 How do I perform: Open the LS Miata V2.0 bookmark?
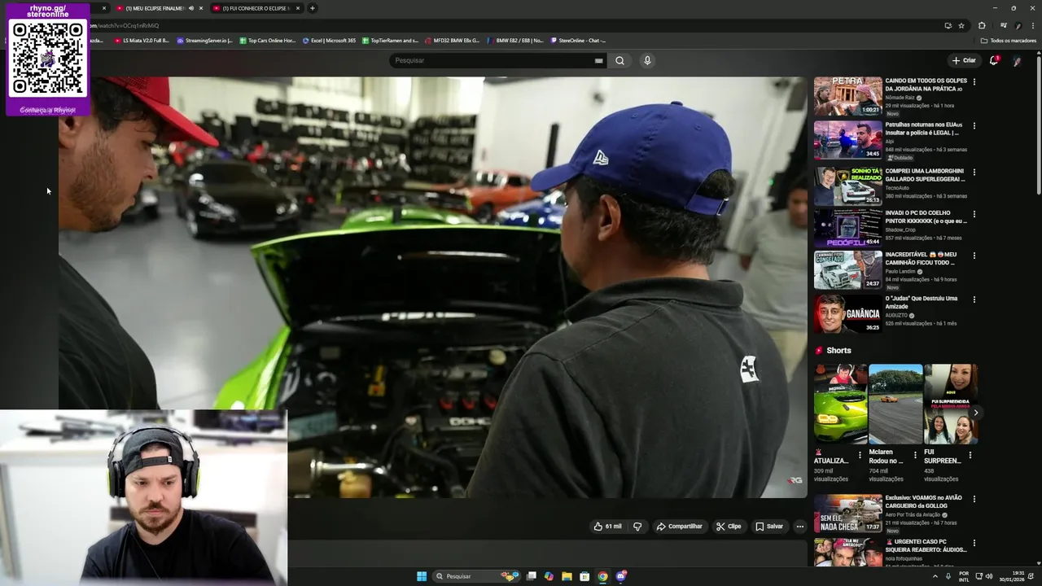[142, 41]
